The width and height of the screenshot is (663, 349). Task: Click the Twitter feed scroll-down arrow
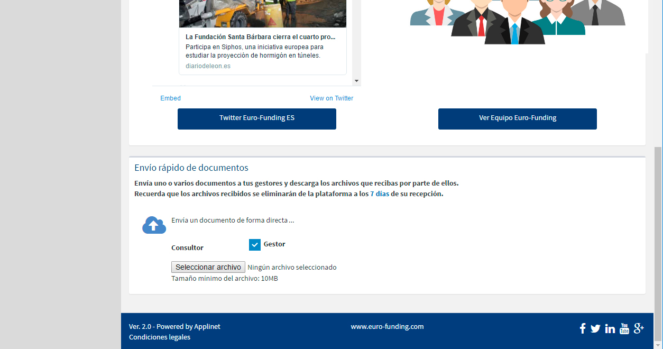pyautogui.click(x=357, y=81)
